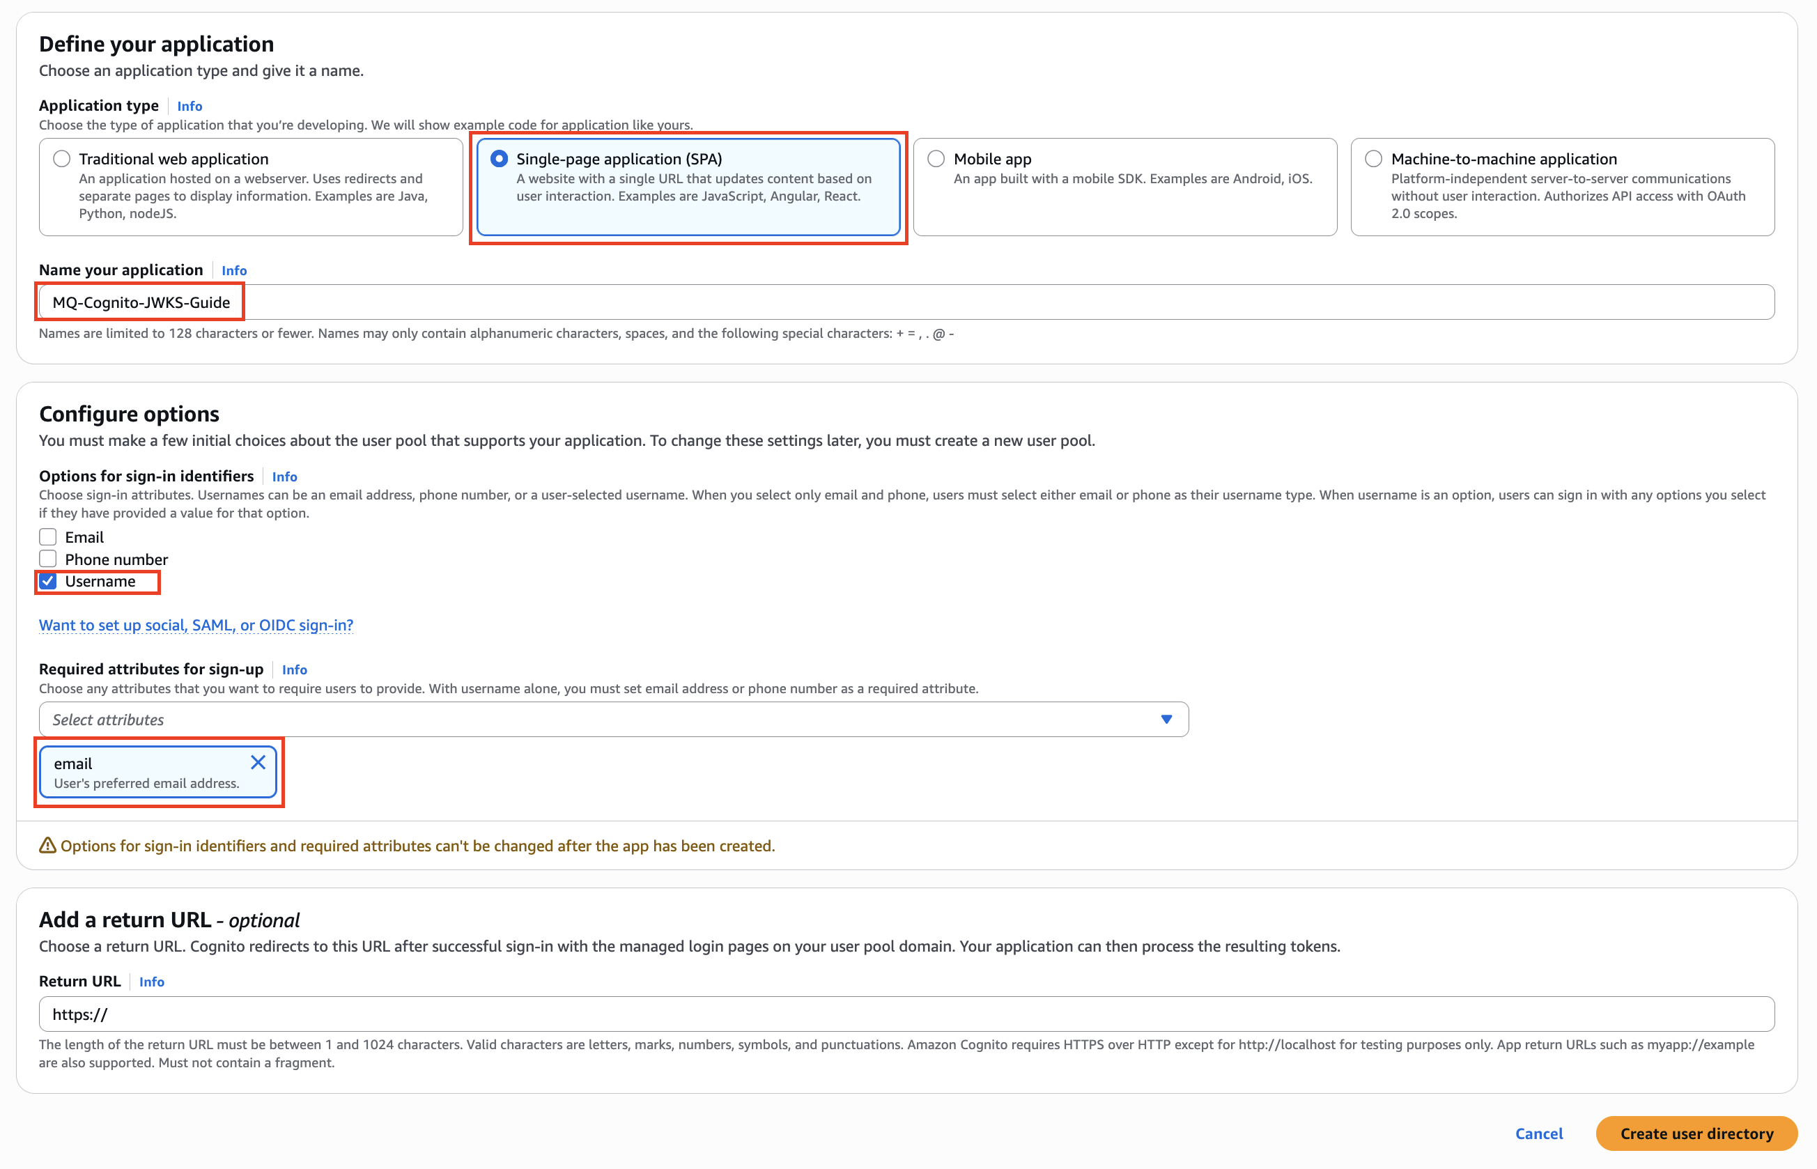Open Info link beside Application type

[x=190, y=107]
